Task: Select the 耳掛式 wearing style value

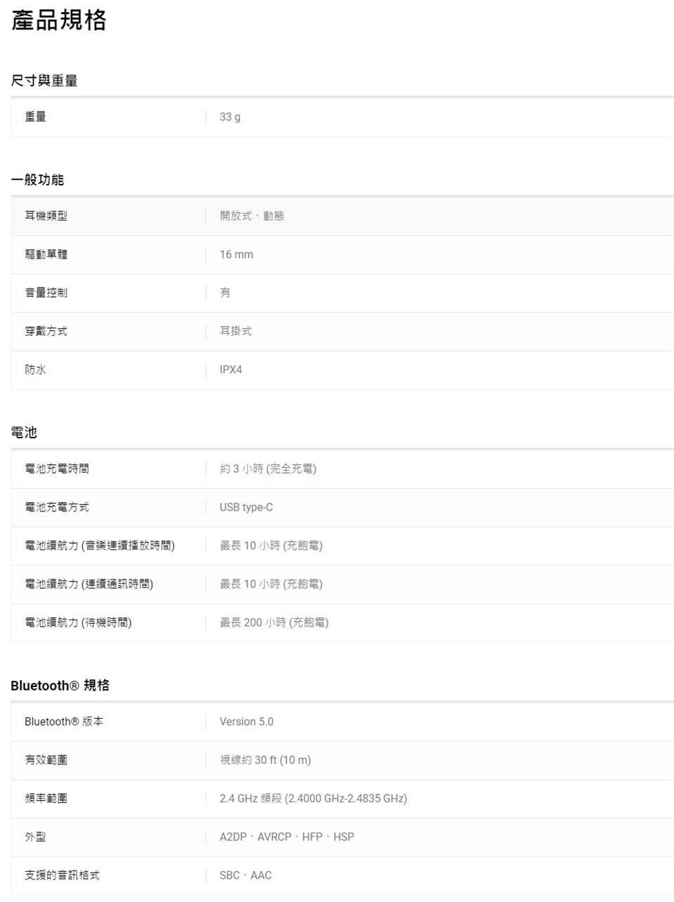Action: [x=235, y=331]
